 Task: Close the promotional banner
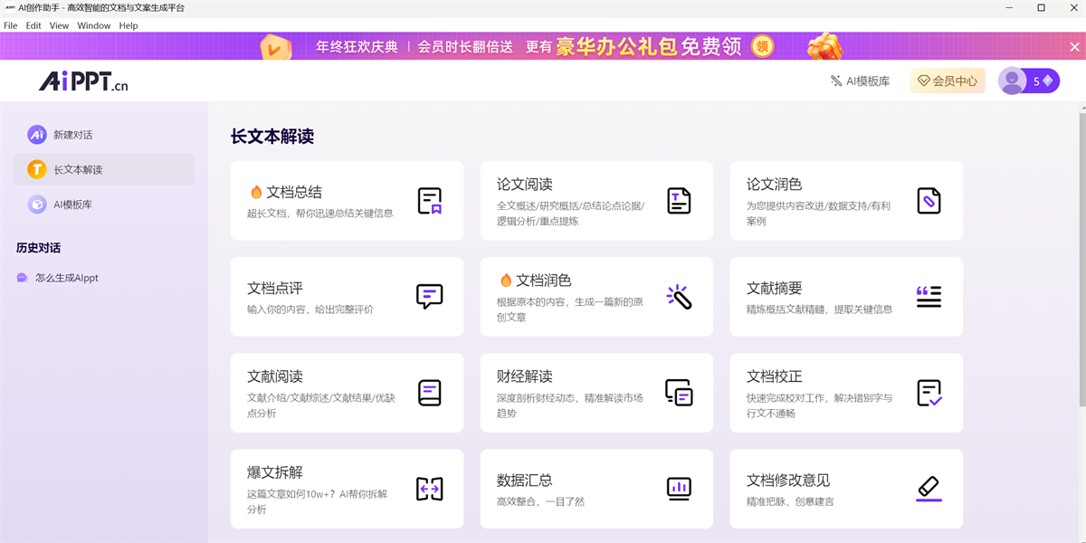[x=1073, y=46]
